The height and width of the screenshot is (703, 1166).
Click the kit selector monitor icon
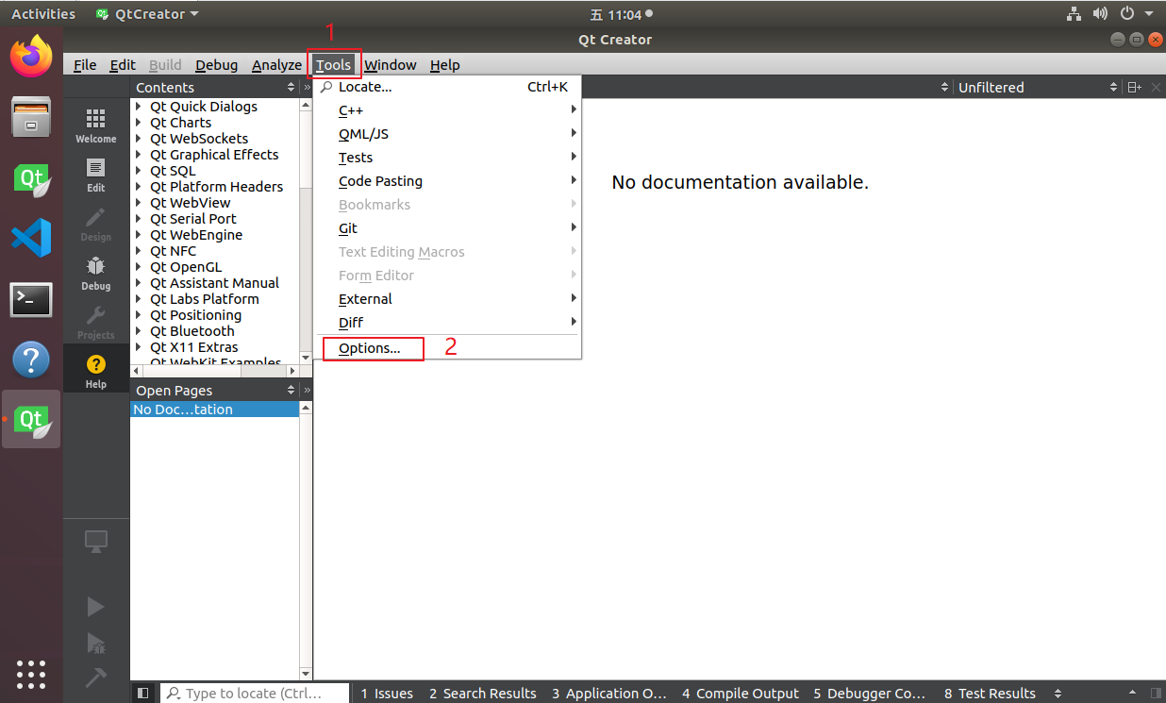pos(95,542)
